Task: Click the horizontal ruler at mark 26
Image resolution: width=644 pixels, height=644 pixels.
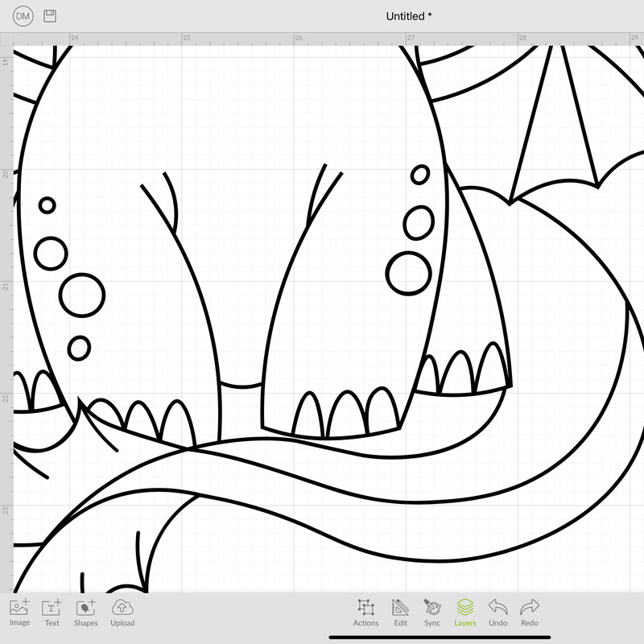Action: [x=298, y=38]
